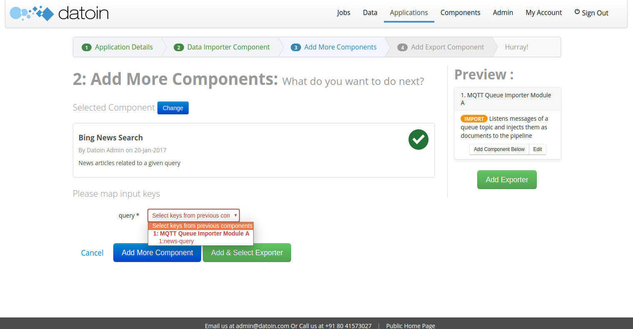
Task: Click 'By Datoin Admin on 20-Jan-2017' text
Action: (x=122, y=150)
